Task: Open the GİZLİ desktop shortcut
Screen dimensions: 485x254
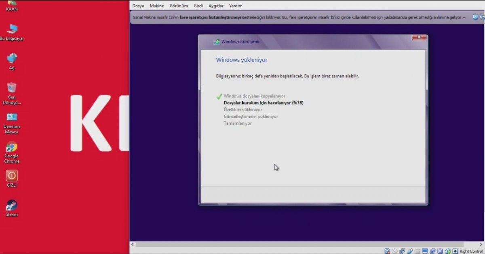Action: tap(12, 179)
